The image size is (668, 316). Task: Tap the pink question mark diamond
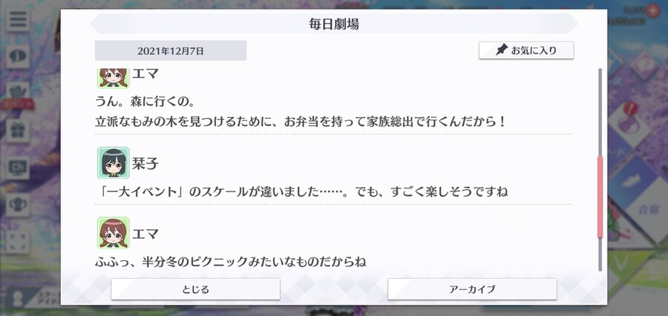(x=644, y=65)
